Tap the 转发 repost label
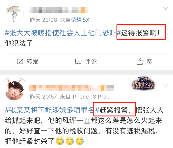Viewport: 173px width, 148px height. 33,61
